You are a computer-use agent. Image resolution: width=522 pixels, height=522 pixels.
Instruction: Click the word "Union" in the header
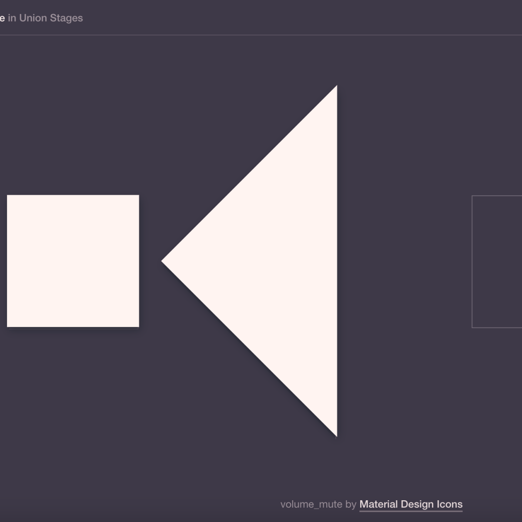pos(32,18)
